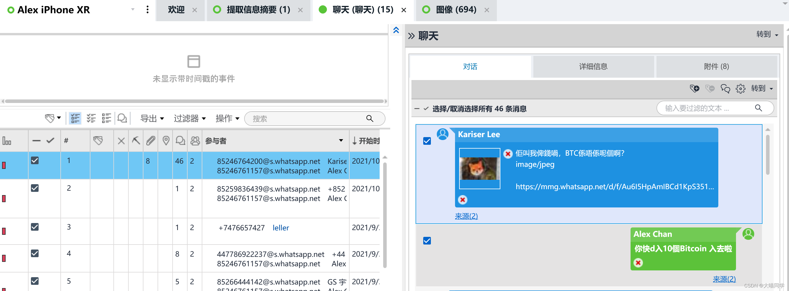Uncheck the checkbox for chat row 3
Viewport: 789px width, 291px height.
point(35,227)
